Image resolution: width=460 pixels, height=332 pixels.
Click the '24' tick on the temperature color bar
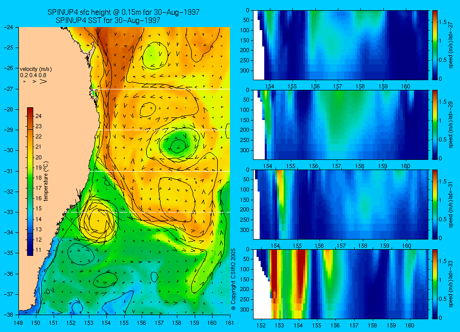tap(38, 116)
